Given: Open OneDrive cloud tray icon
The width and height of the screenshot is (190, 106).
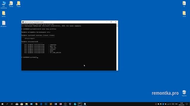Looking at the screenshot, I should click(x=158, y=104).
